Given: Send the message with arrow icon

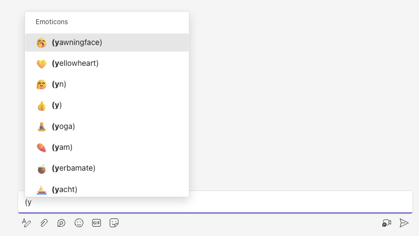Looking at the screenshot, I should click(404, 223).
